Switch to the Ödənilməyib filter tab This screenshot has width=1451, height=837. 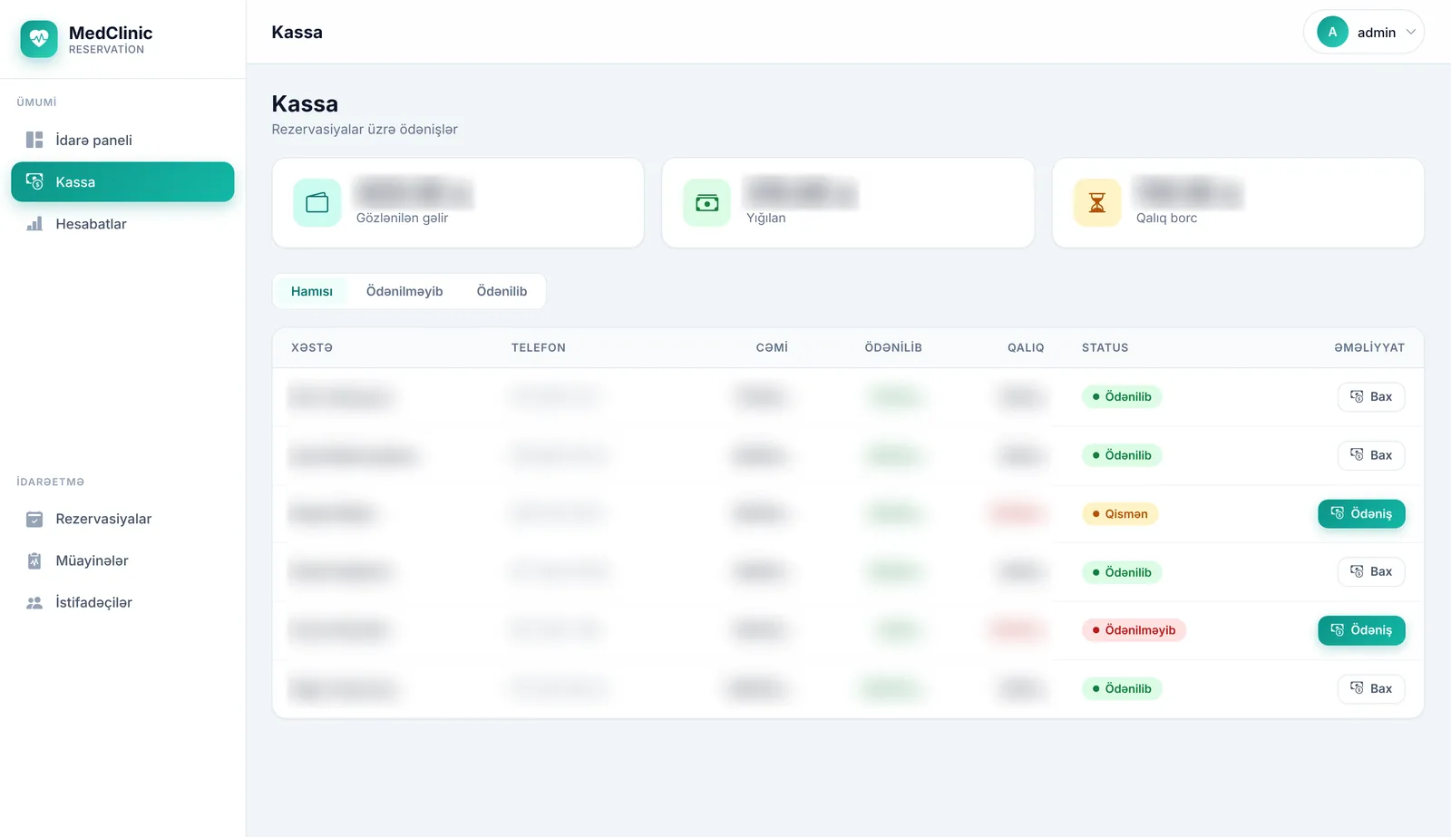pos(404,291)
